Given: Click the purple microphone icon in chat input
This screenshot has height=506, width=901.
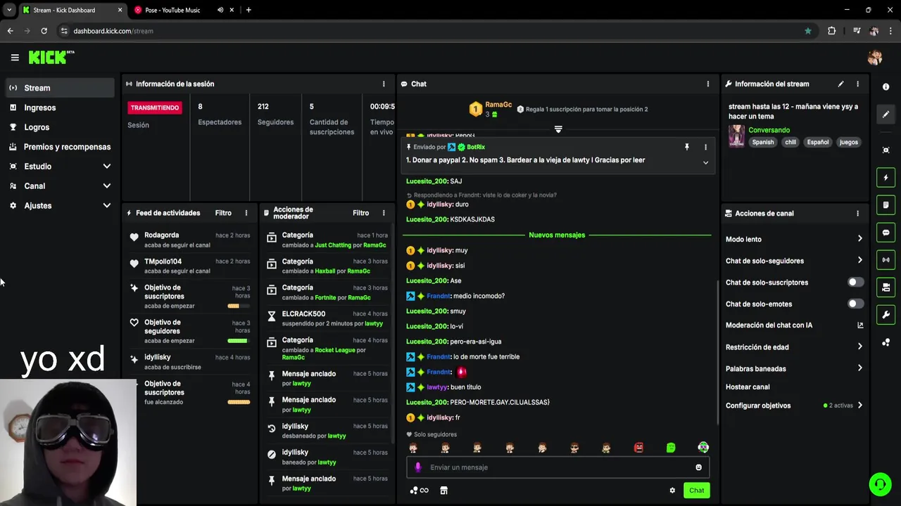Looking at the screenshot, I should tap(417, 467).
